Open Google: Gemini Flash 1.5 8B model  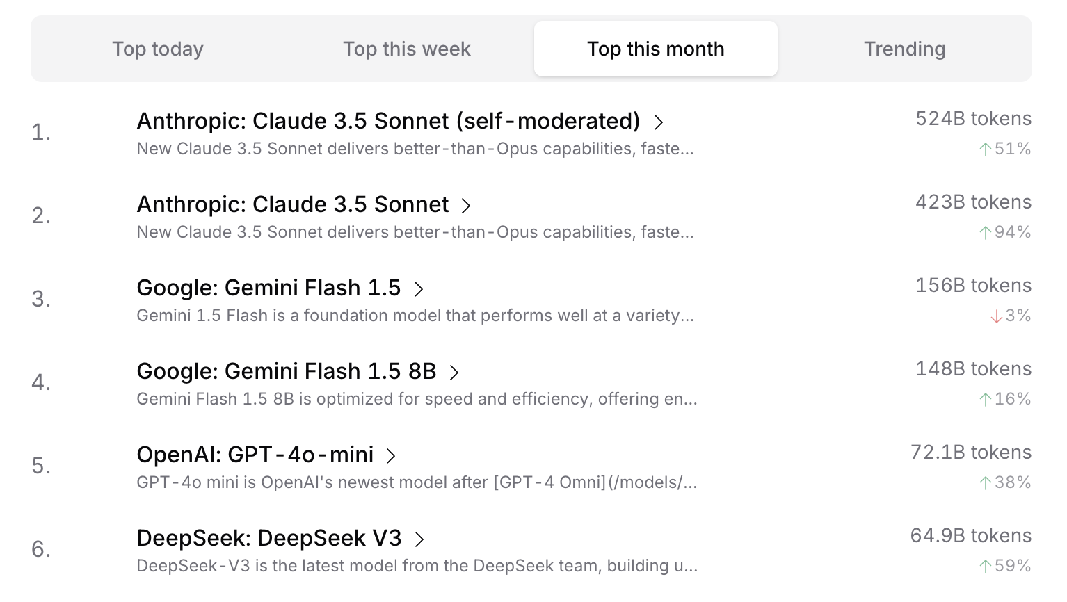point(287,371)
